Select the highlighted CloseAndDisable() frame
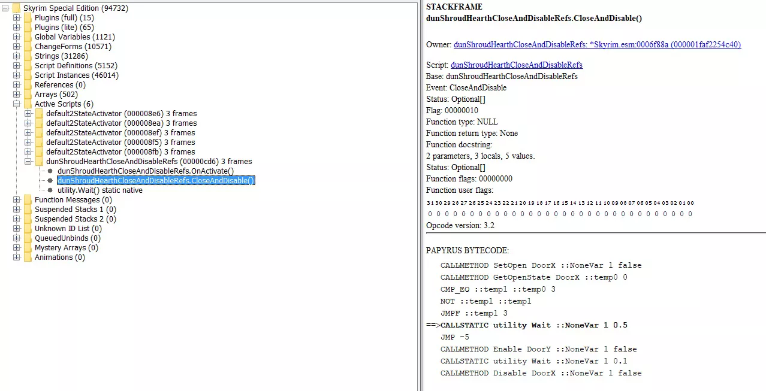Screen dimensions: 766x391 coord(156,181)
